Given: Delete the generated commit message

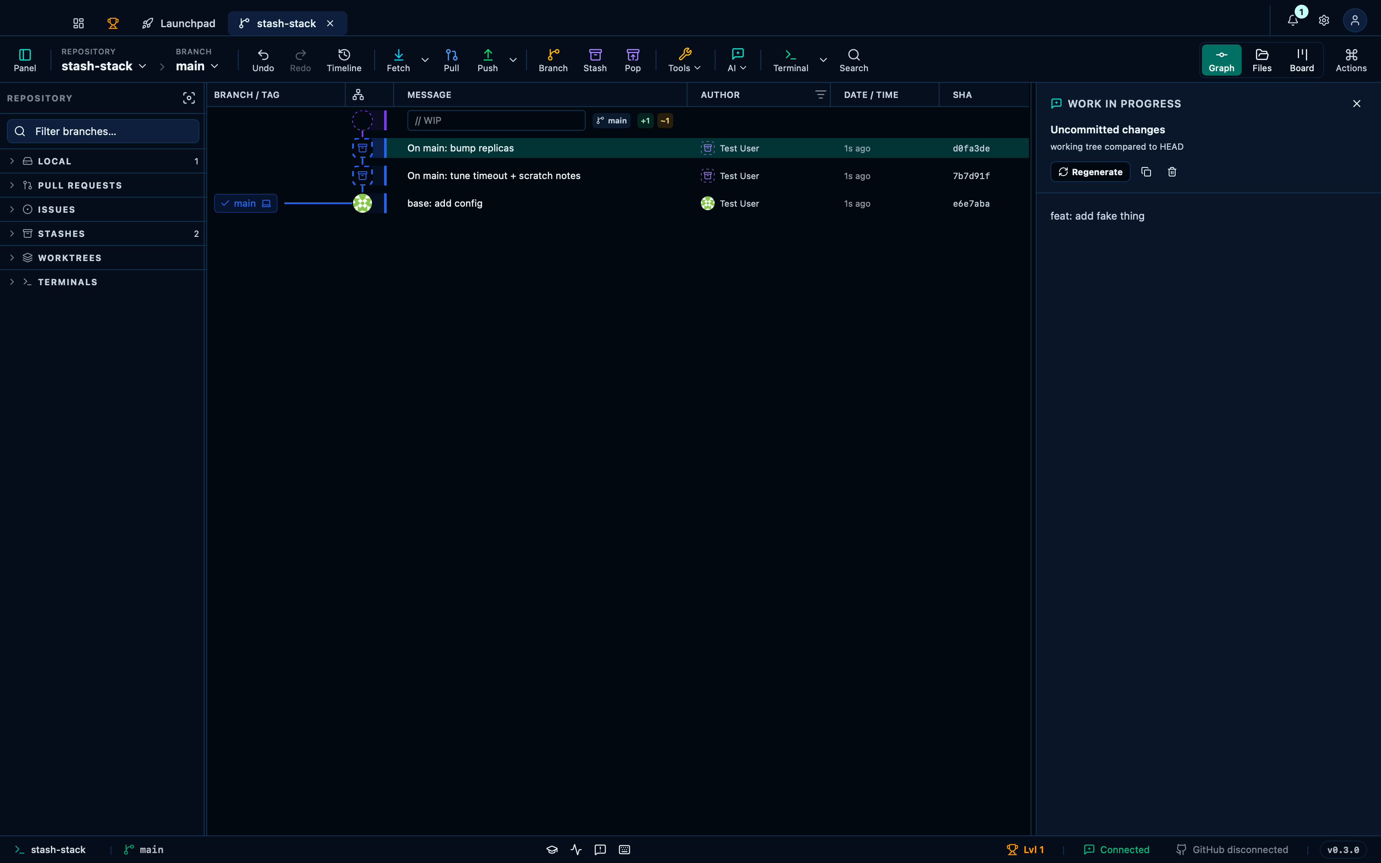Looking at the screenshot, I should 1172,172.
